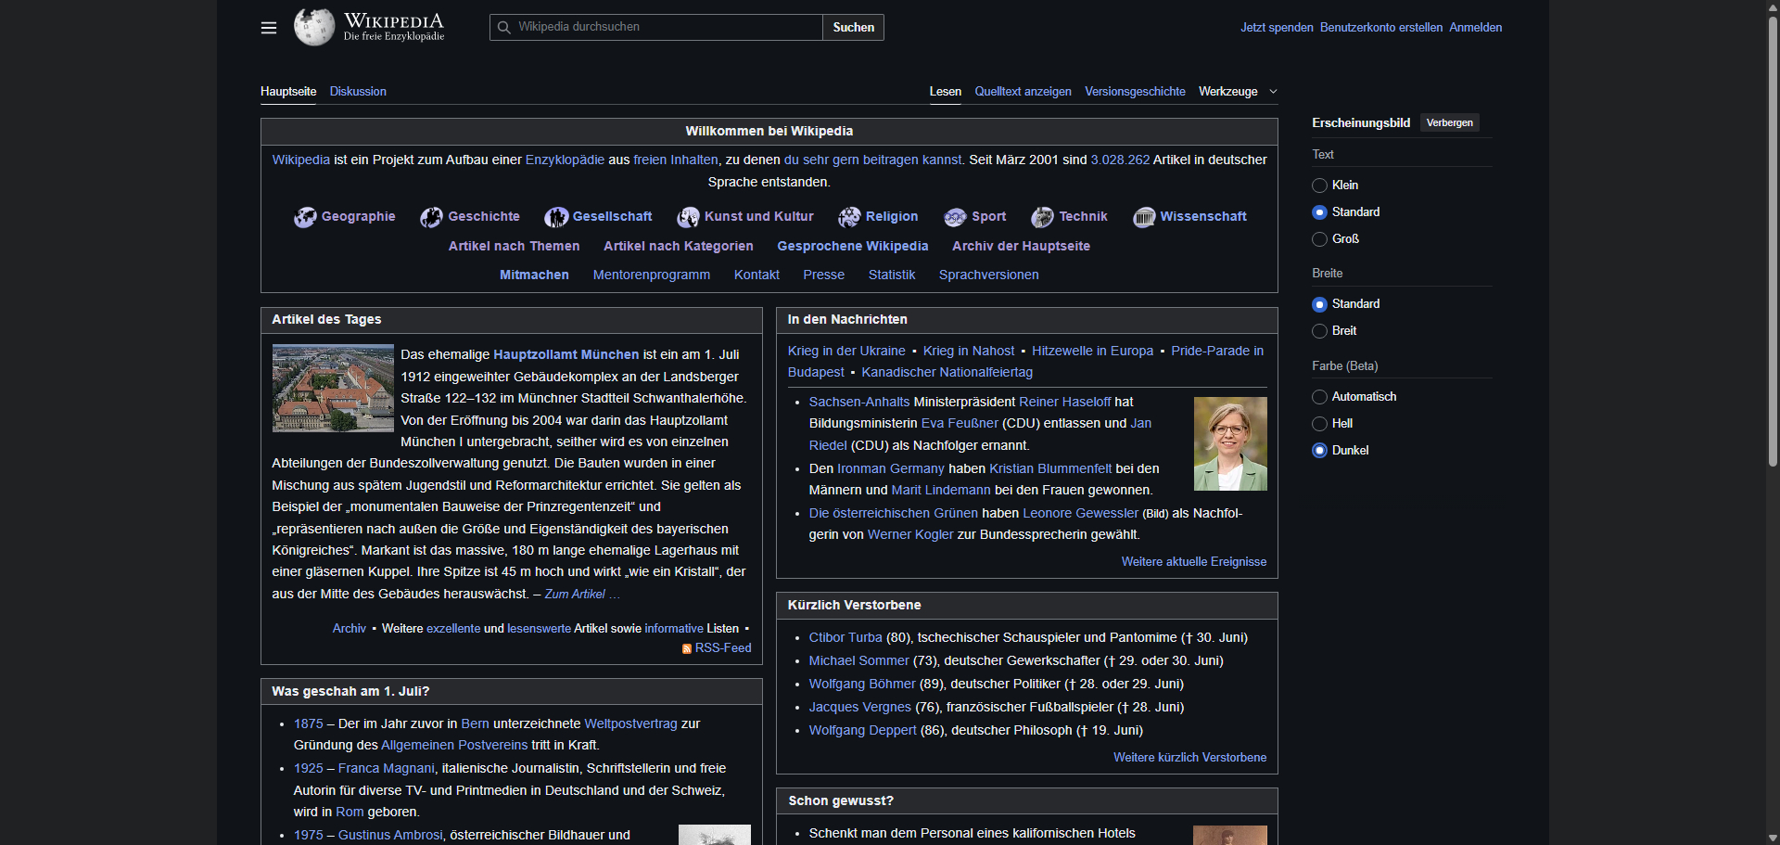Viewport: 1780px width, 845px height.
Task: Follow the Zum Artikel link
Action: pyautogui.click(x=581, y=594)
